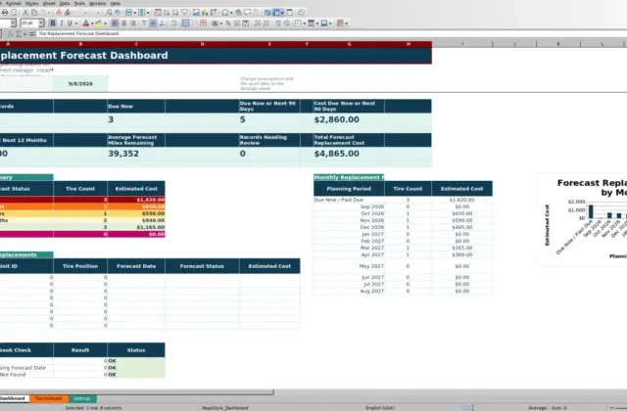Click Format as Date icon

tap(246, 23)
